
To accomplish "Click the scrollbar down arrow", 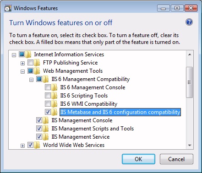I will pos(190,145).
